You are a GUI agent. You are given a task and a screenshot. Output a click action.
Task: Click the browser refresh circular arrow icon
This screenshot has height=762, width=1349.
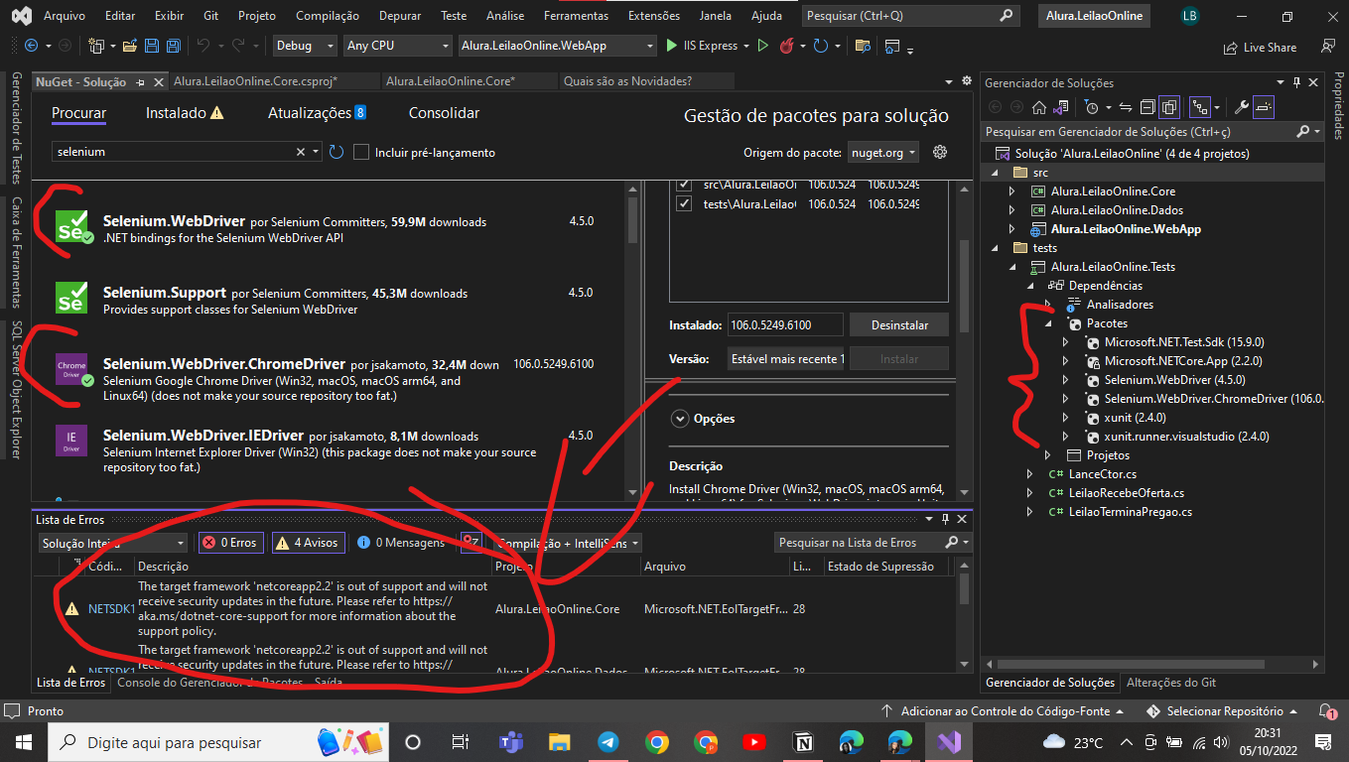(820, 46)
